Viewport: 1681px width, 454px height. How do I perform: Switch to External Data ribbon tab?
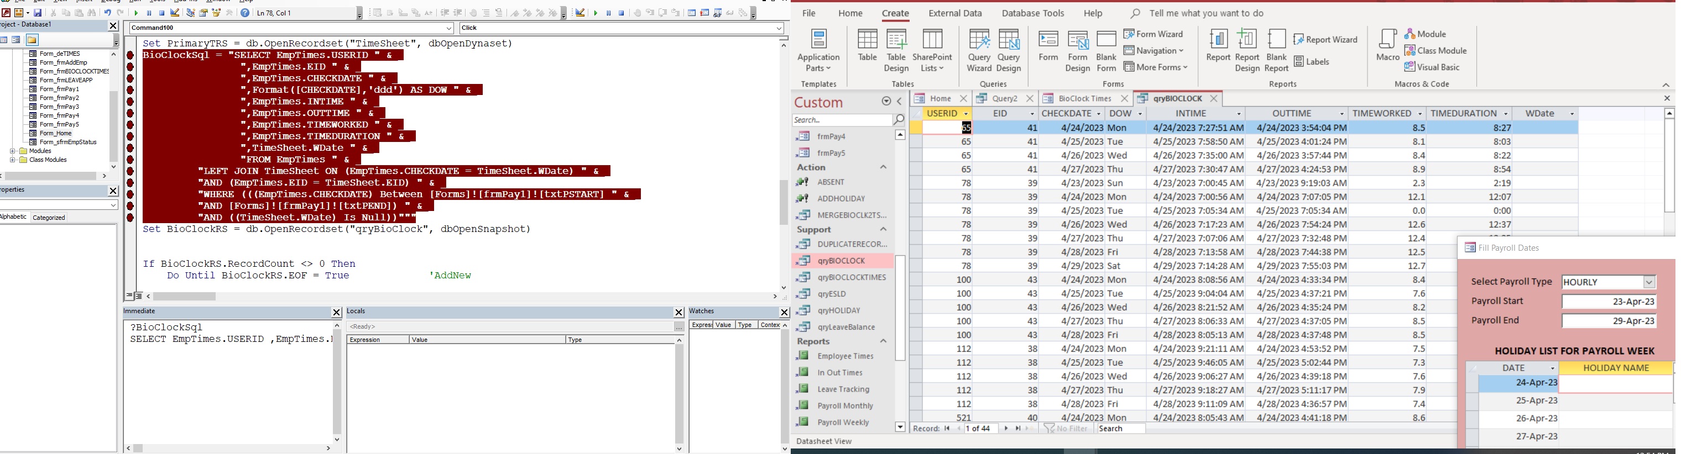tap(956, 13)
